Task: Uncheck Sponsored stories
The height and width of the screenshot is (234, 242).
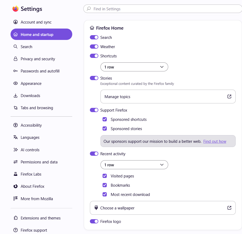Action: [x=105, y=129]
